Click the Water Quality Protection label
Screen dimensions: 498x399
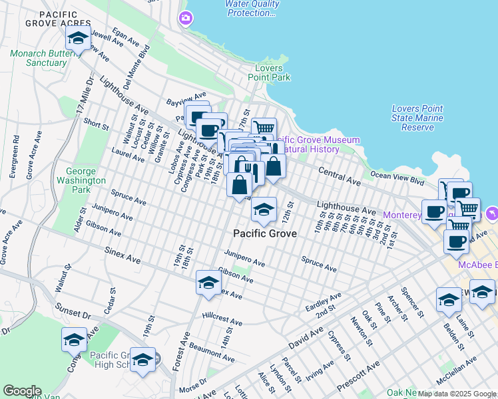pos(252,8)
